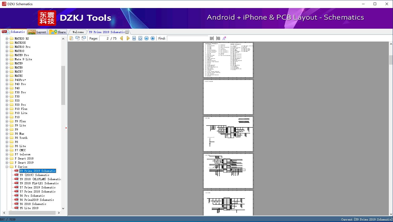Fit page to width
The width and height of the screenshot is (393, 222).
(x=134, y=38)
